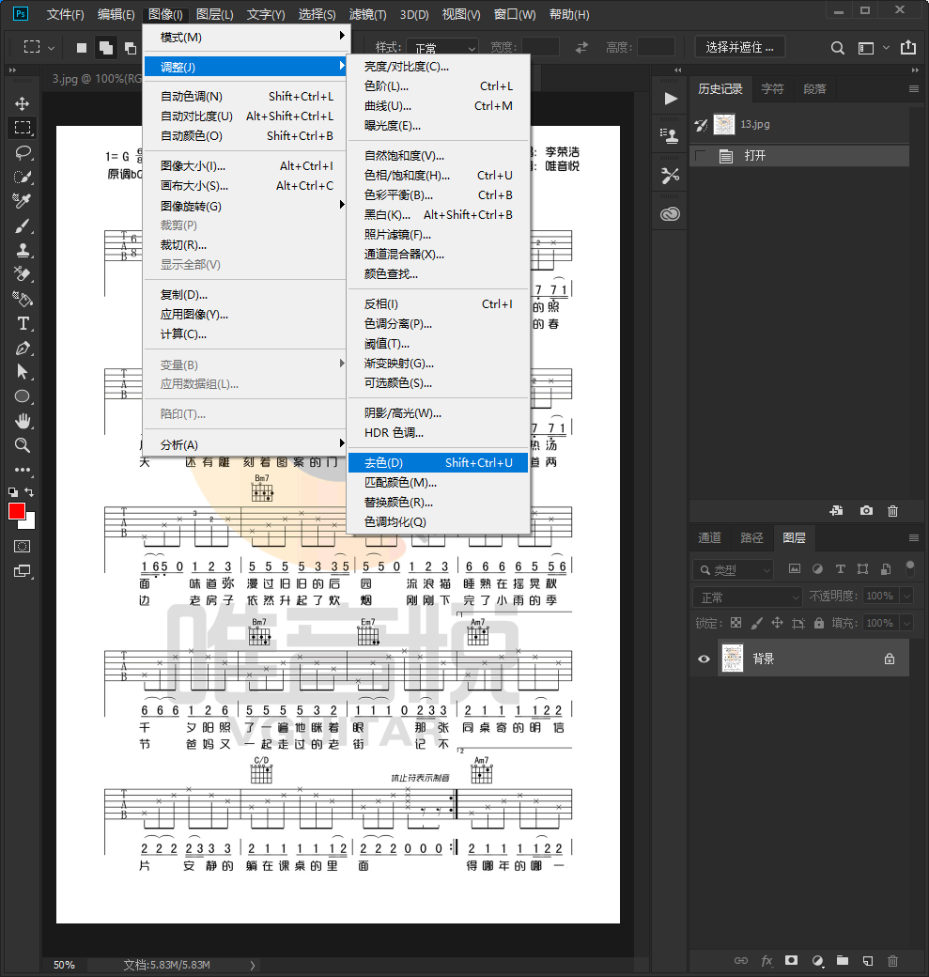929x977 pixels.
Task: Choose 曲线(U)... from adjustments submenu
Action: (x=438, y=106)
